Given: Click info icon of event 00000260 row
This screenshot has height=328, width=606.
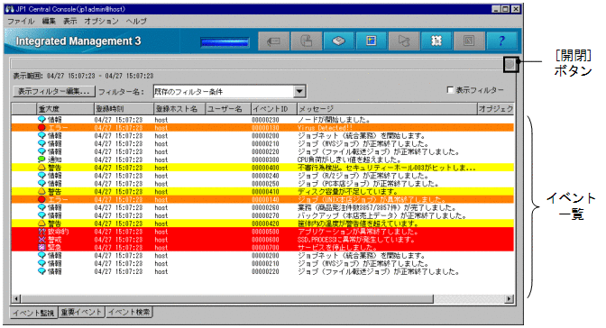Looking at the screenshot, I should point(41,207).
